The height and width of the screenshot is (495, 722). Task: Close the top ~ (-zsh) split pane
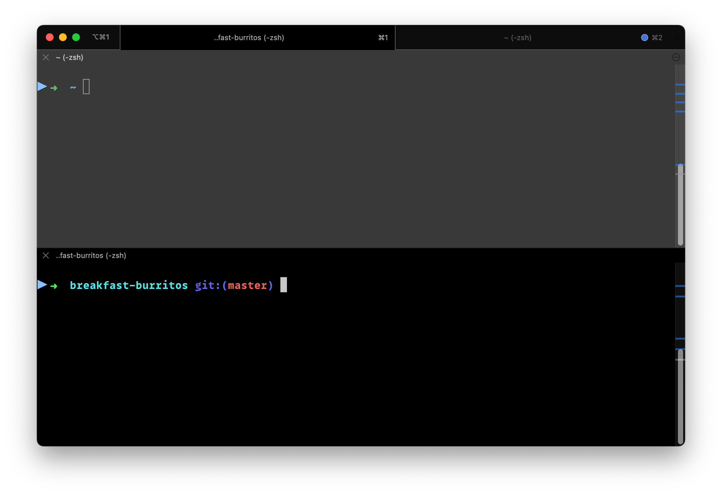46,58
